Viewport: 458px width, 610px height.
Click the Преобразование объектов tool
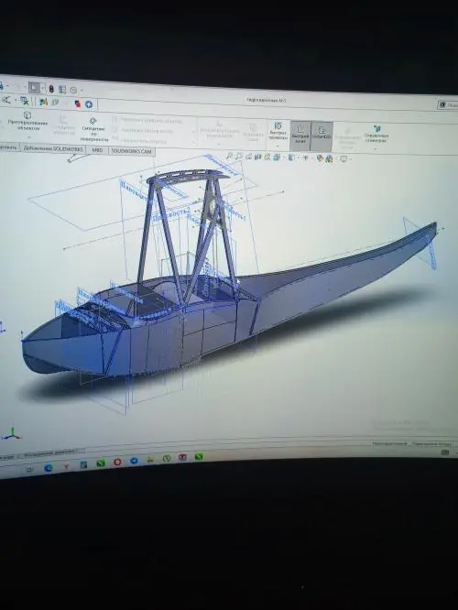pyautogui.click(x=27, y=122)
